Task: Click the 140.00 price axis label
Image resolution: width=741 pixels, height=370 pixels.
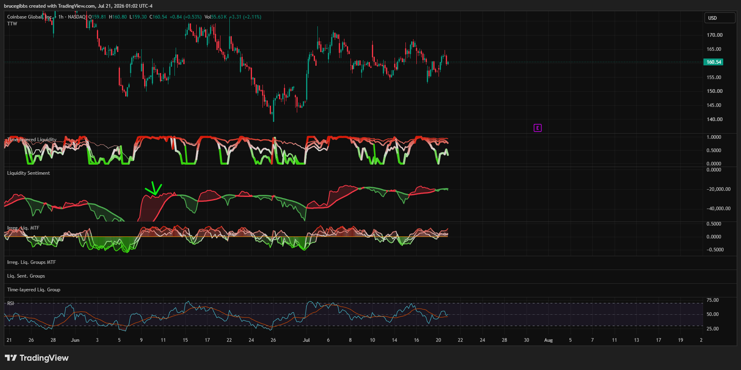Action: click(x=714, y=119)
